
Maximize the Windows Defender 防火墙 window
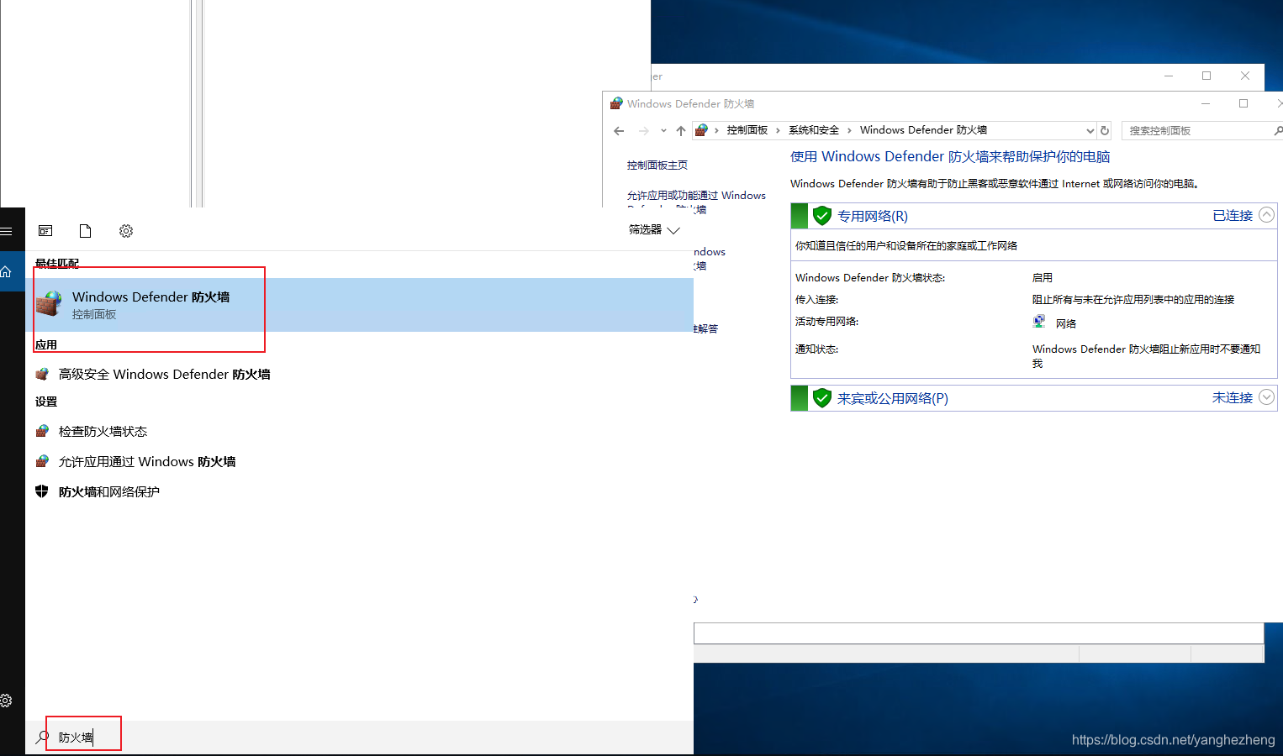1243,103
